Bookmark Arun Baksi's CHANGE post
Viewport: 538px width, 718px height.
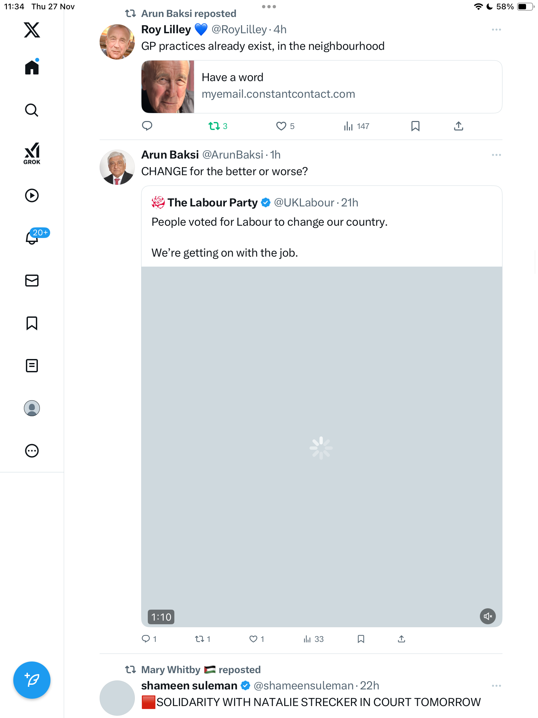(x=361, y=639)
